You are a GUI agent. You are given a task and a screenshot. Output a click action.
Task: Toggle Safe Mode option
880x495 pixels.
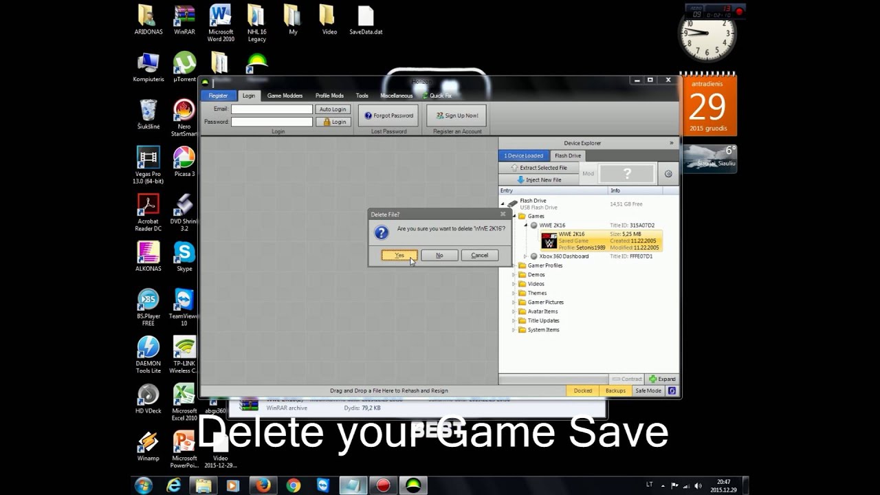[648, 390]
